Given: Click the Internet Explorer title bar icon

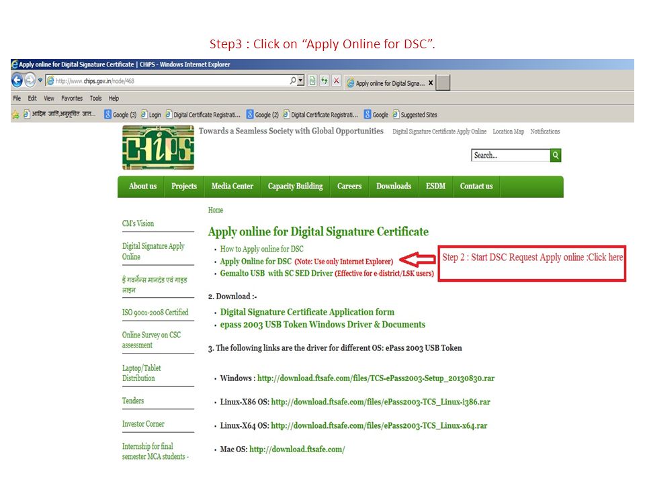Looking at the screenshot, I should (15, 64).
